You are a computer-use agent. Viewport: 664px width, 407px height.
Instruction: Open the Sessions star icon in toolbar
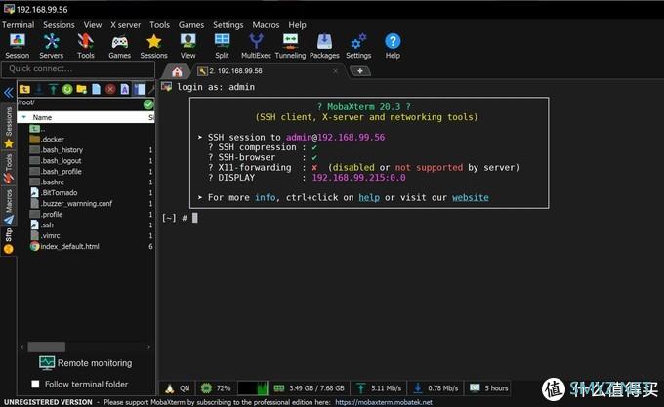coord(153,46)
